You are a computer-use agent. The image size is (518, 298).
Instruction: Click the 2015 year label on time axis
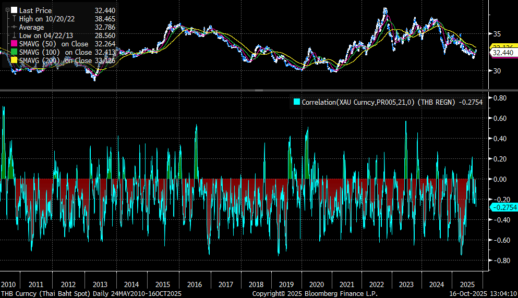point(163,284)
